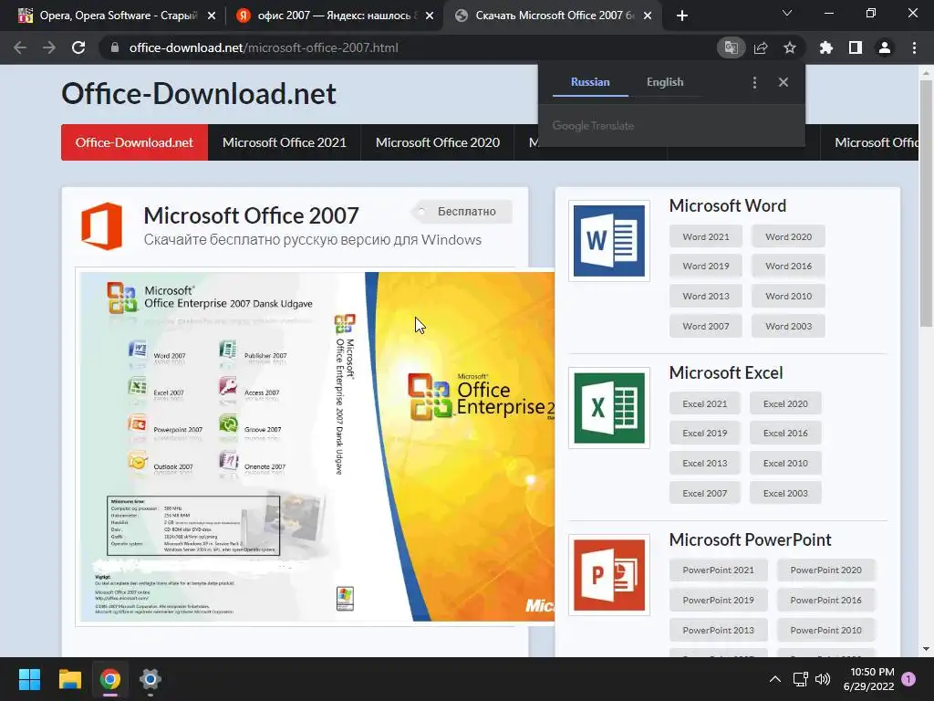934x701 pixels.
Task: Open the Windows Start button
Action: (29, 679)
